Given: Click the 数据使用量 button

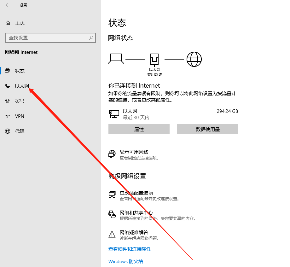Looking at the screenshot, I should (x=208, y=129).
